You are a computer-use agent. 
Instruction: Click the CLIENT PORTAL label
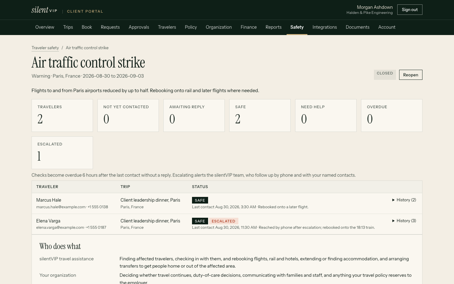tap(85, 11)
